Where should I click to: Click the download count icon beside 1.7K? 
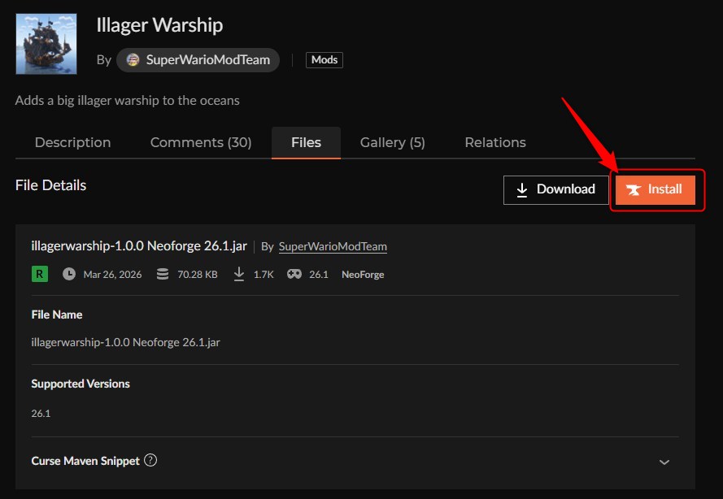click(239, 274)
